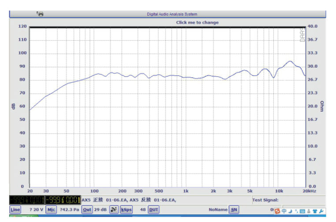
Task: Click the kSps button
Action: 127,210
